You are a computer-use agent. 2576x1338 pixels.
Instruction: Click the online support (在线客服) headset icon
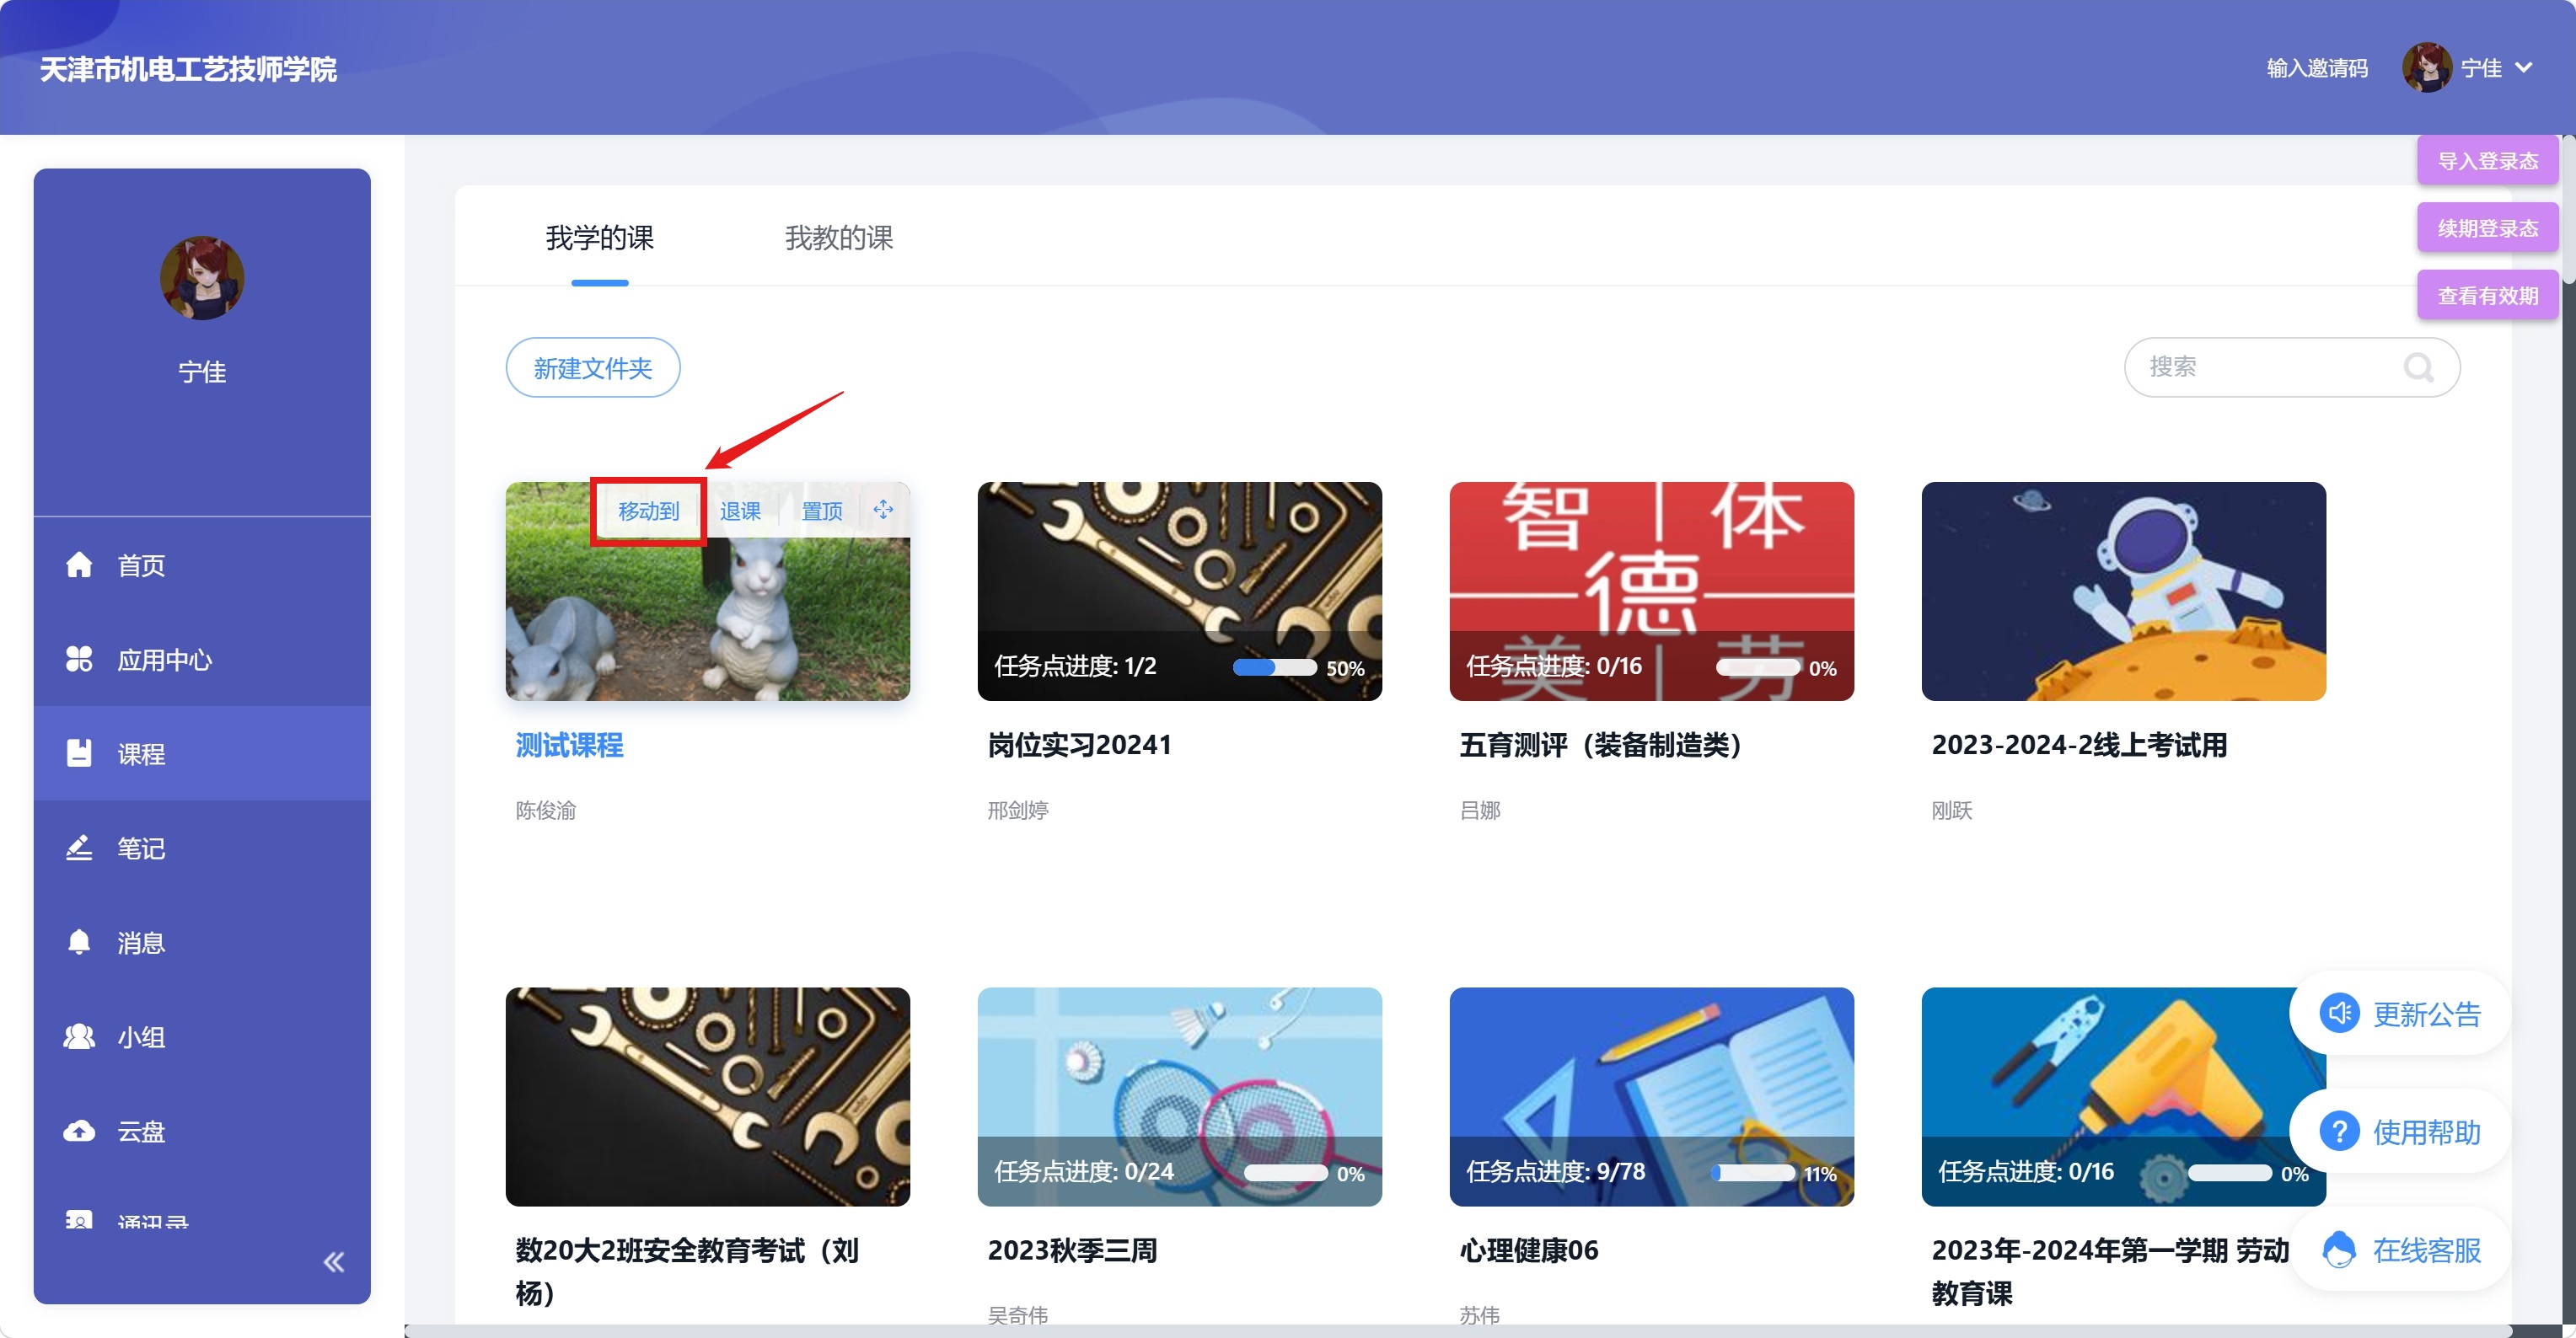2339,1250
